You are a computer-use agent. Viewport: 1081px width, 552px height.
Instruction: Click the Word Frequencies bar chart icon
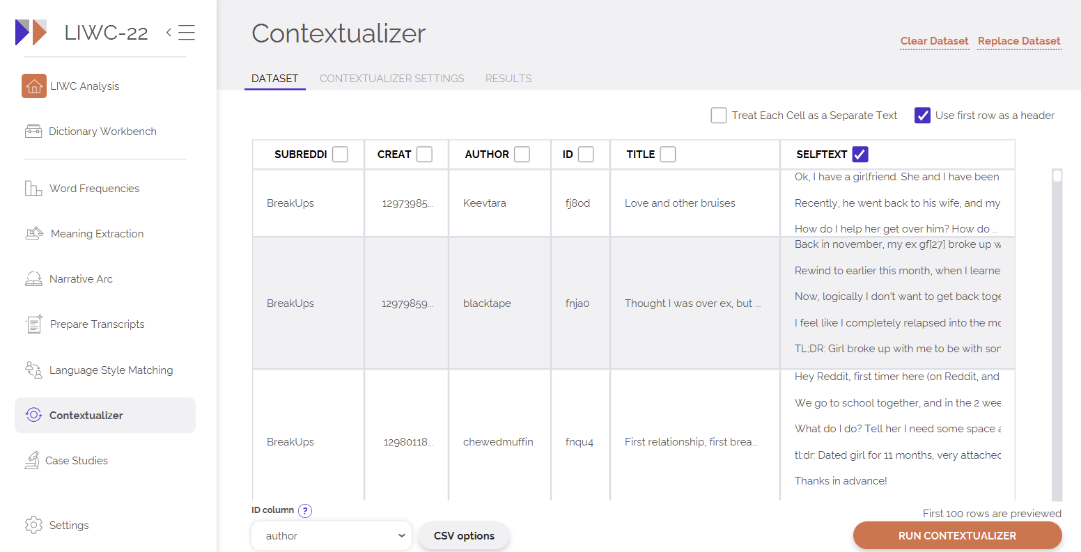(x=33, y=188)
